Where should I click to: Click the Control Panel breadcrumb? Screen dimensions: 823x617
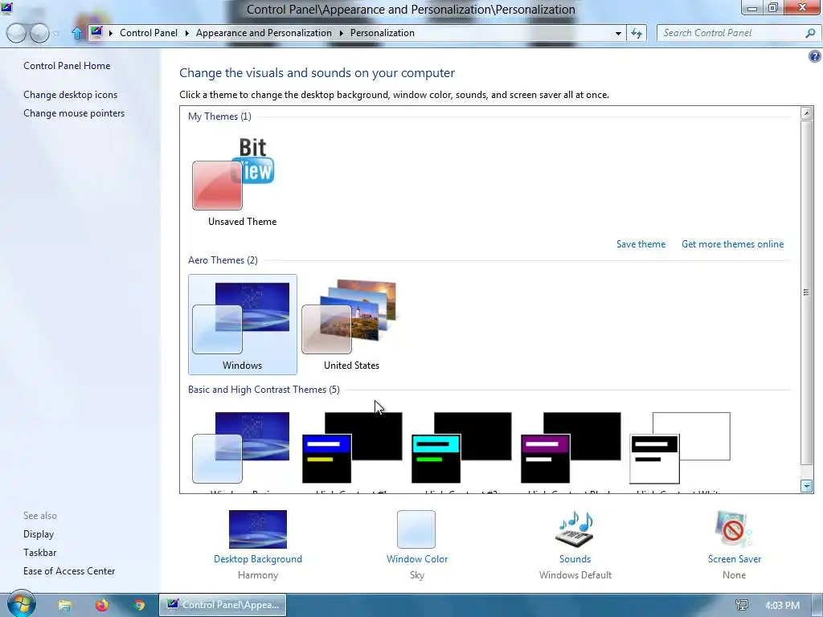click(x=149, y=32)
